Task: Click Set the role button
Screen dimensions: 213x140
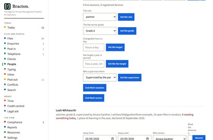Action: coord(126,17)
